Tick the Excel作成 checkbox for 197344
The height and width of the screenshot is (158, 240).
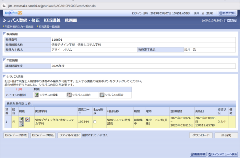pos(95,122)
